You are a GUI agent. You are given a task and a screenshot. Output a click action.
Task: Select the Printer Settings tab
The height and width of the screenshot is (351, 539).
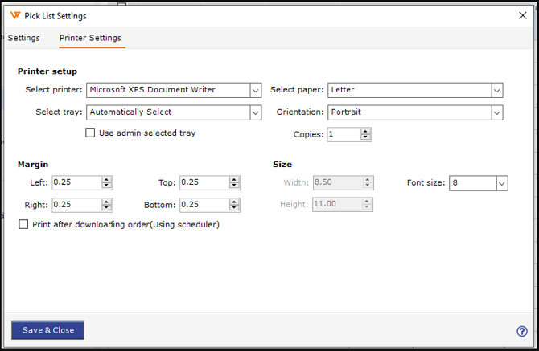[x=90, y=38]
